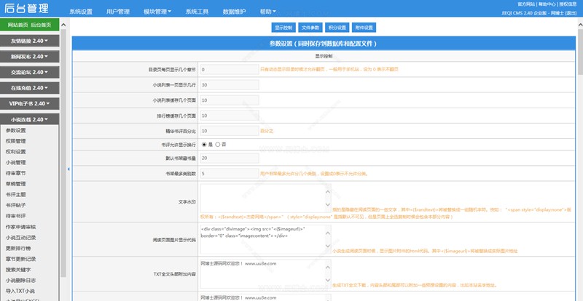Click down arrow in TXT全文头部附加内容 textarea

pyautogui.click(x=327, y=280)
